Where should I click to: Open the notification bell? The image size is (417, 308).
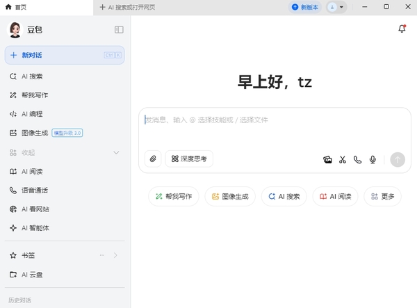click(402, 29)
